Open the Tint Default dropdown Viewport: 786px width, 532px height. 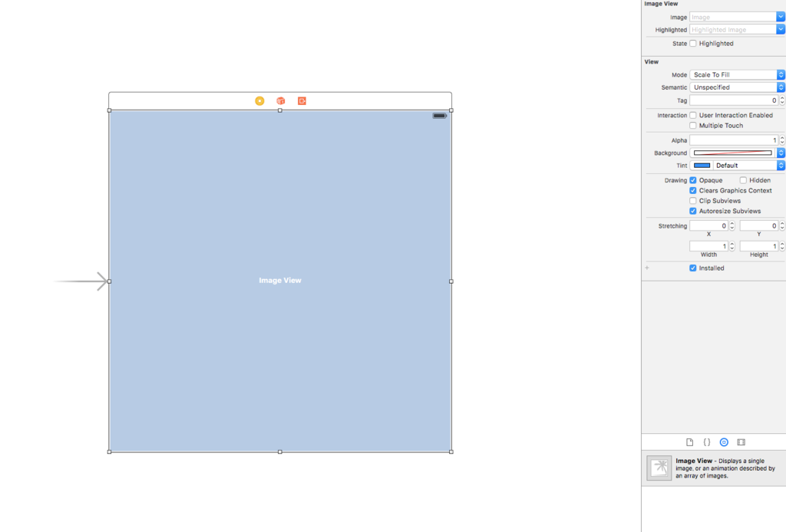(749, 165)
